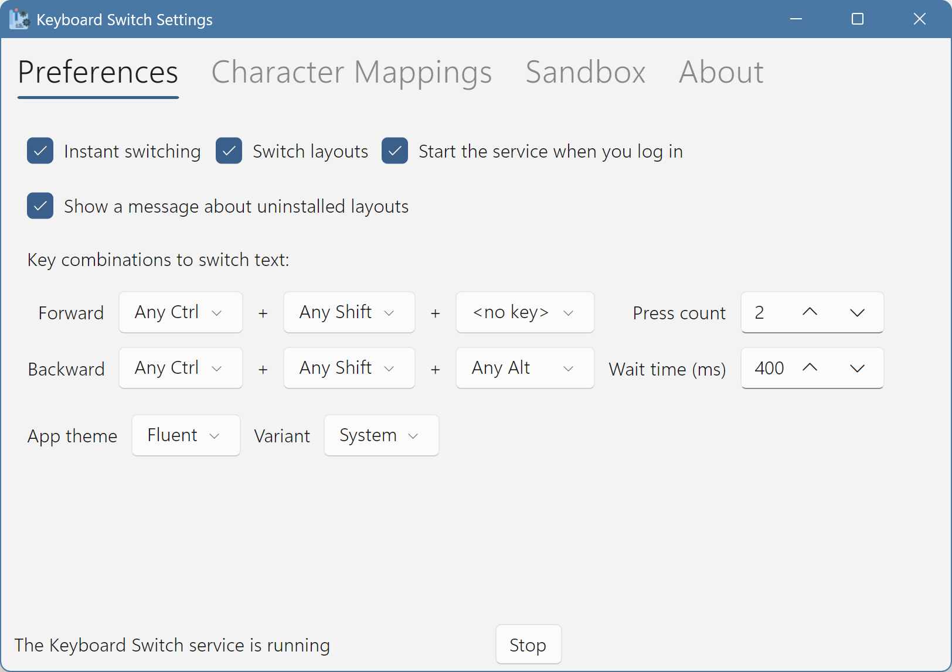This screenshot has height=672, width=952.
Task: Open Backward Any Alt dropdown
Action: 525,368
